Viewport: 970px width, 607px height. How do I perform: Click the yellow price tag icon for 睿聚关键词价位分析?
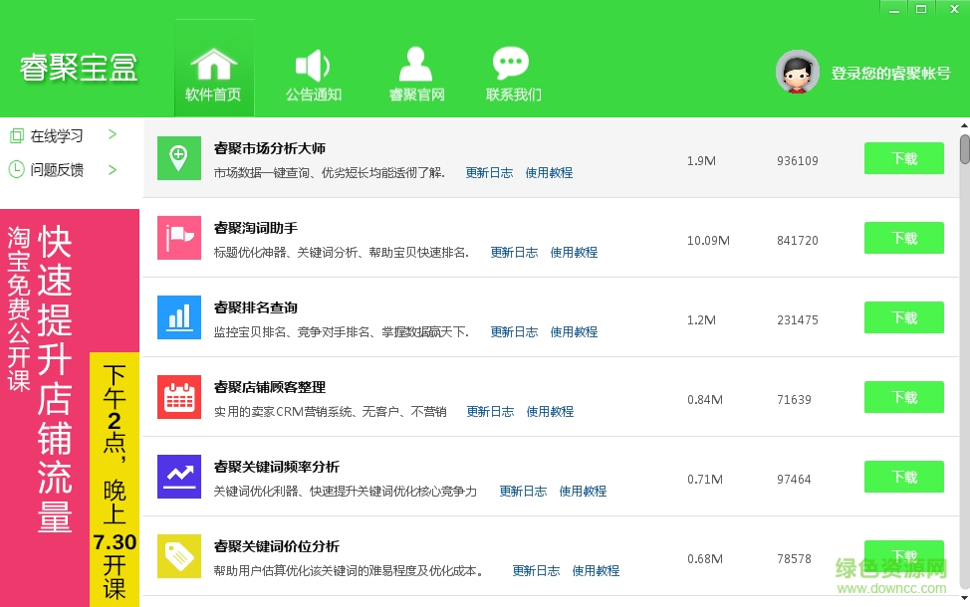click(x=179, y=556)
